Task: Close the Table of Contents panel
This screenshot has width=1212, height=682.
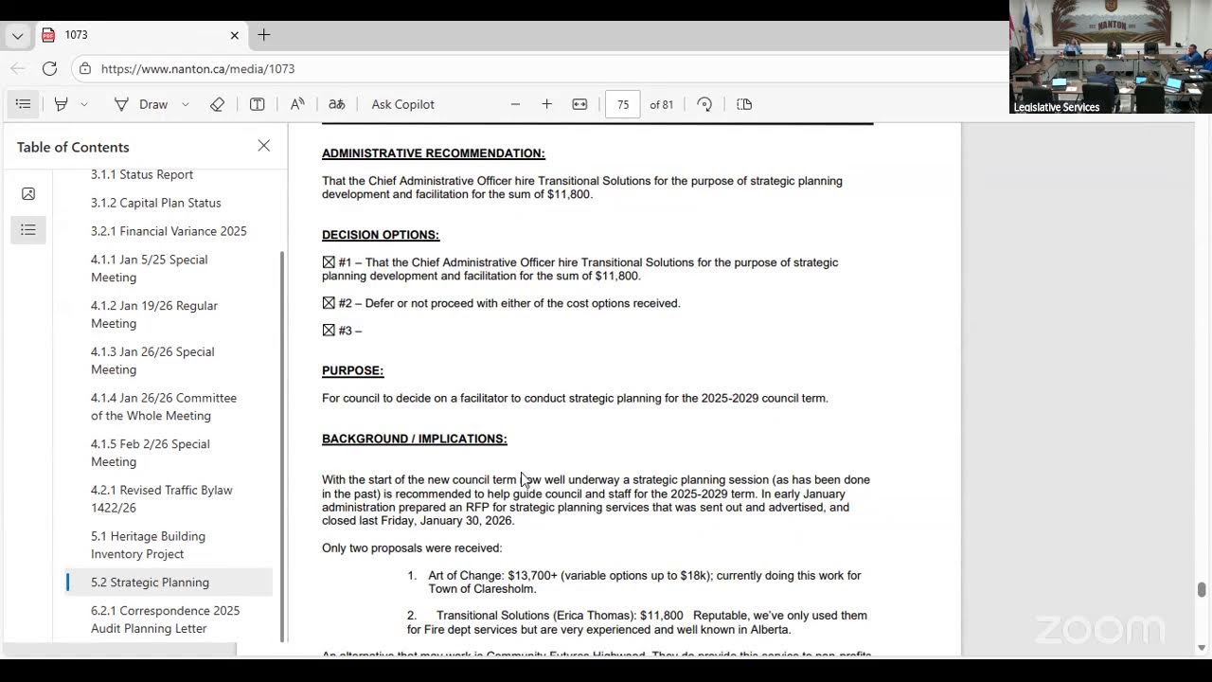Action: 264,146
